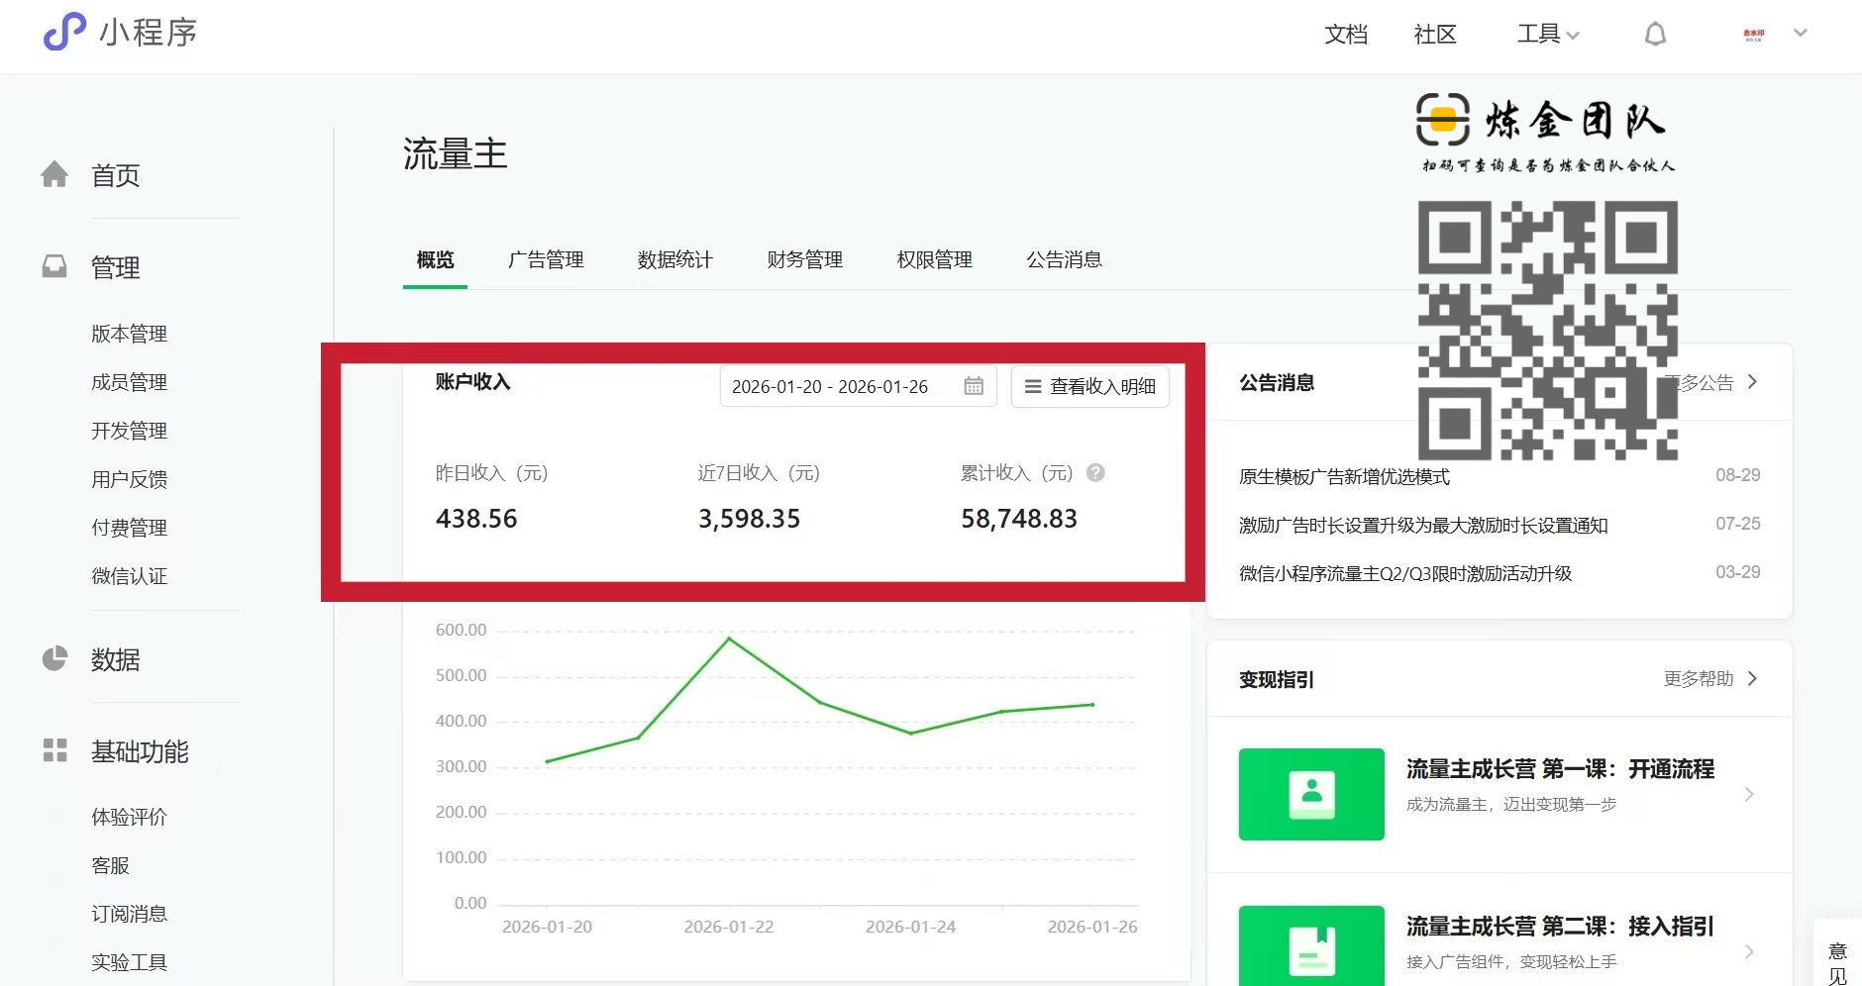Click the pie chart icon beside 数据
The height and width of the screenshot is (986, 1862).
point(54,659)
